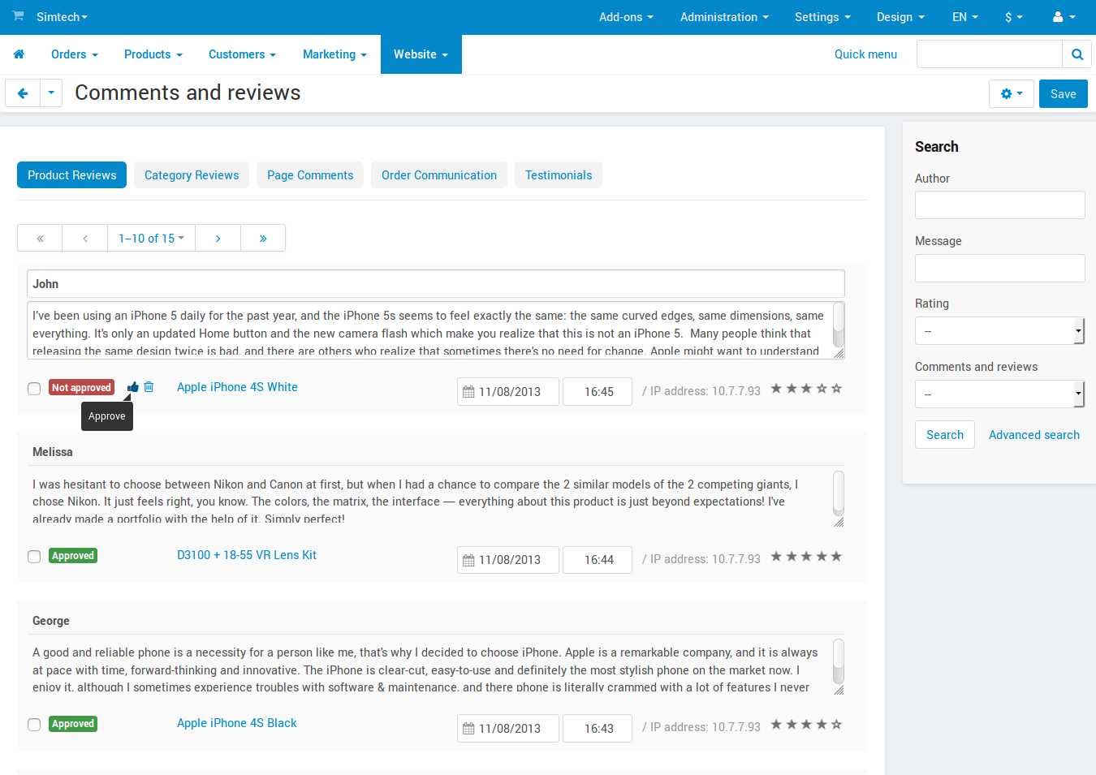This screenshot has height=775, width=1096.
Task: Click the Save button
Action: pyautogui.click(x=1063, y=94)
